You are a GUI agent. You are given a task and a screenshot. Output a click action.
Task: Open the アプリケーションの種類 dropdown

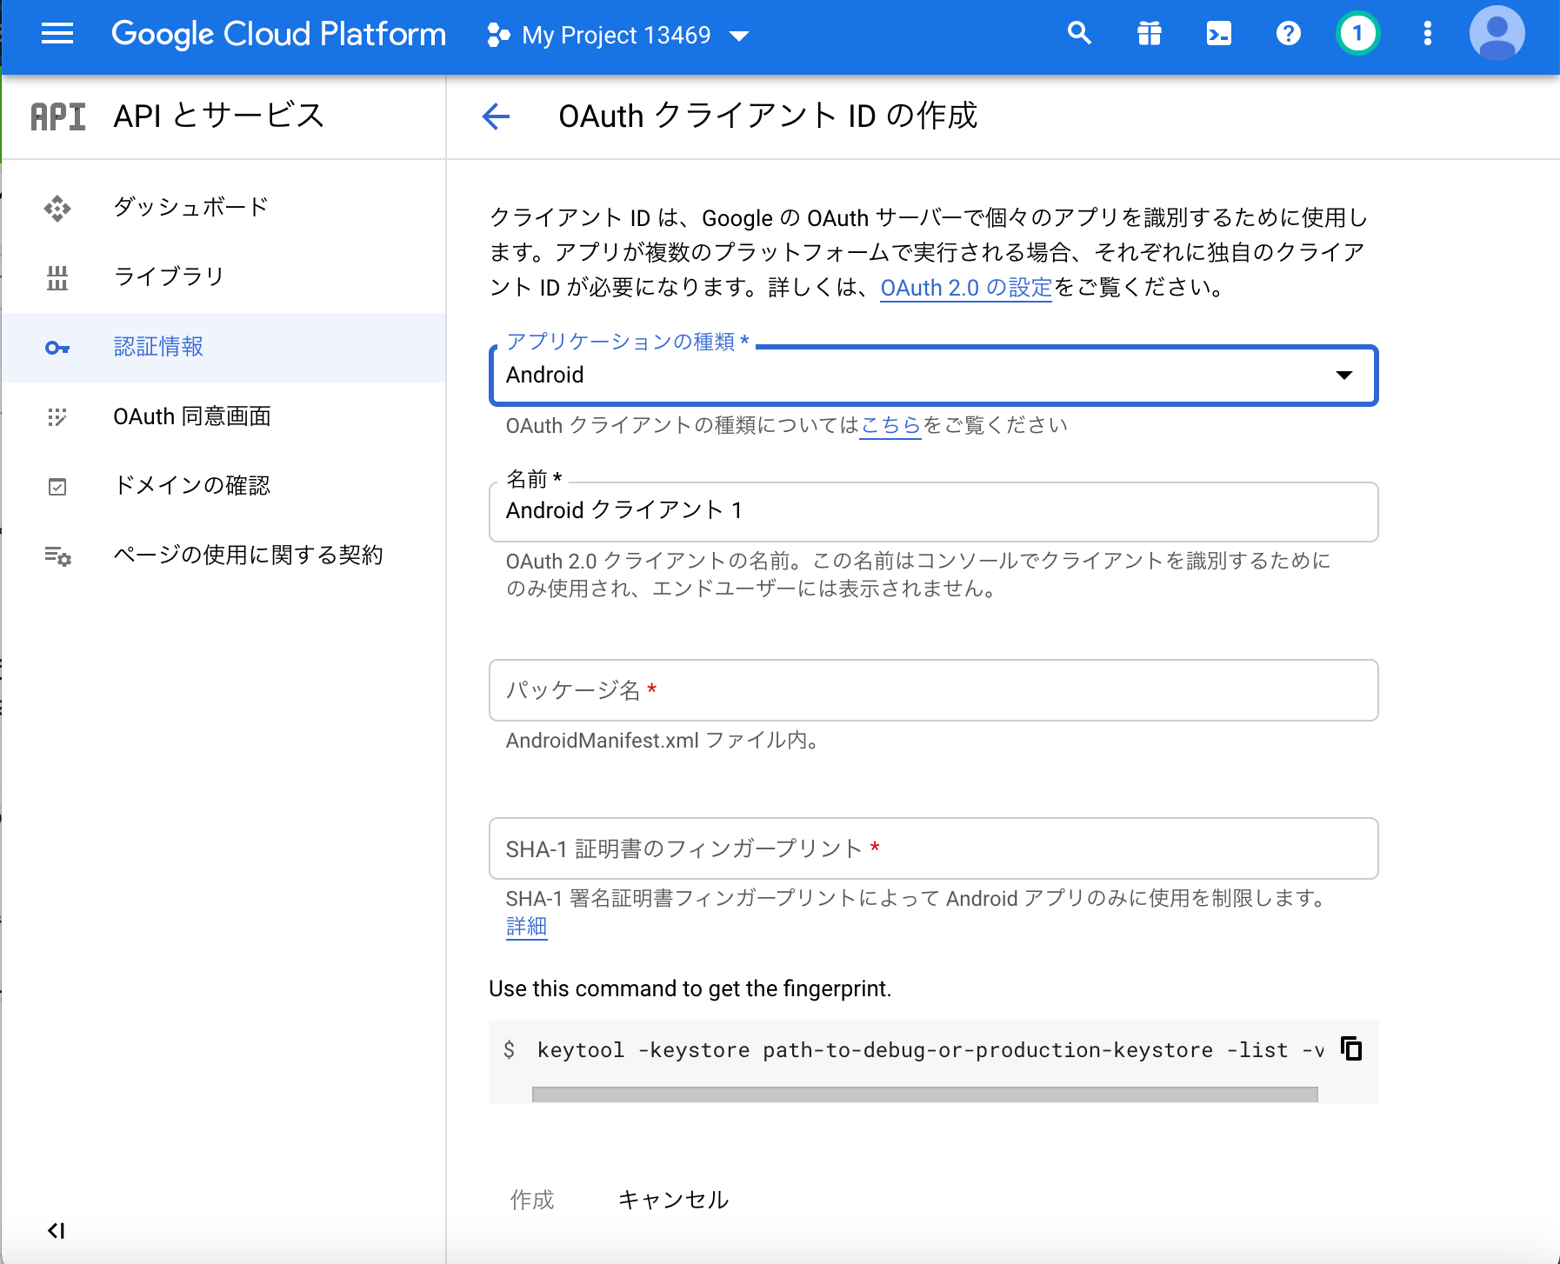point(1344,375)
